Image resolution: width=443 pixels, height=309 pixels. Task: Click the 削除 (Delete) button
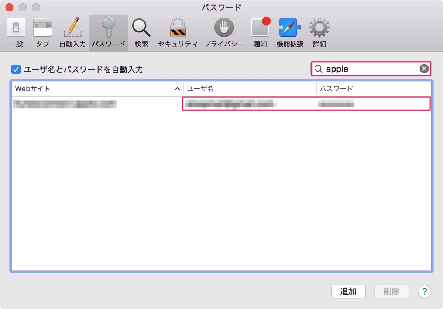pos(392,291)
